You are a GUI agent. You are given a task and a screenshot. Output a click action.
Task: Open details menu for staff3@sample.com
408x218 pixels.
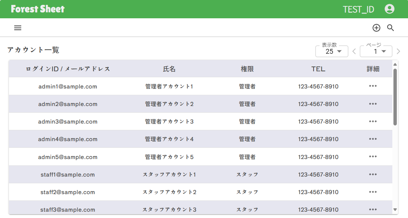click(373, 209)
